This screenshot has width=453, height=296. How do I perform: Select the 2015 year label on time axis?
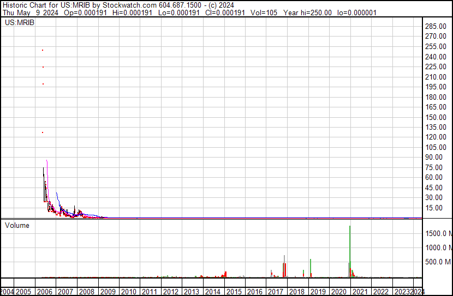[x=234, y=292]
